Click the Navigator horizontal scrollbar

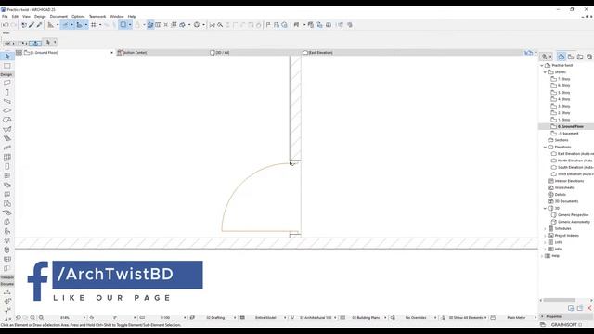coord(559,301)
